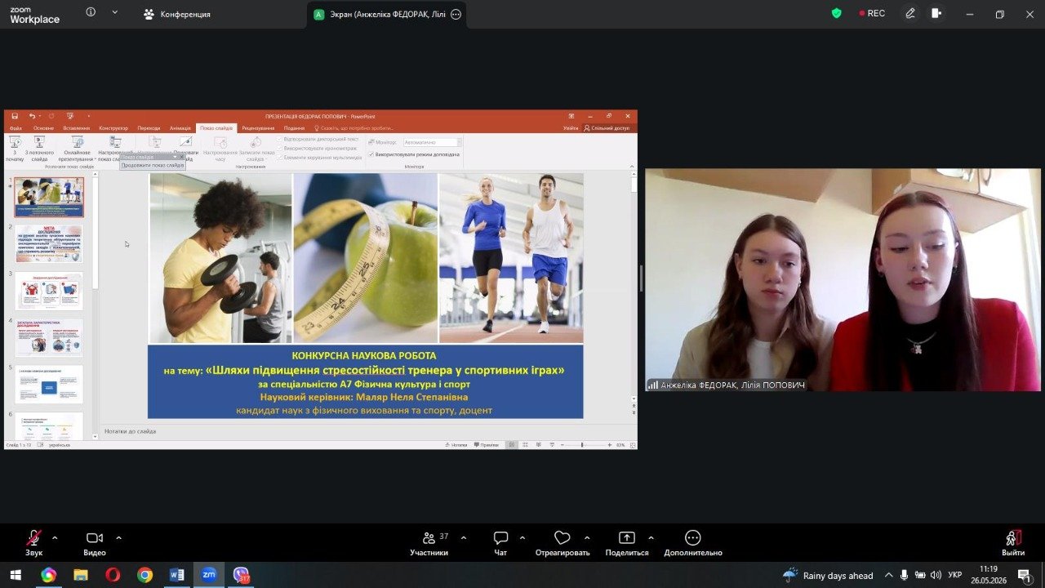The height and width of the screenshot is (588, 1045).
Task: Click the Увійти sign-in link
Action: pyautogui.click(x=571, y=128)
